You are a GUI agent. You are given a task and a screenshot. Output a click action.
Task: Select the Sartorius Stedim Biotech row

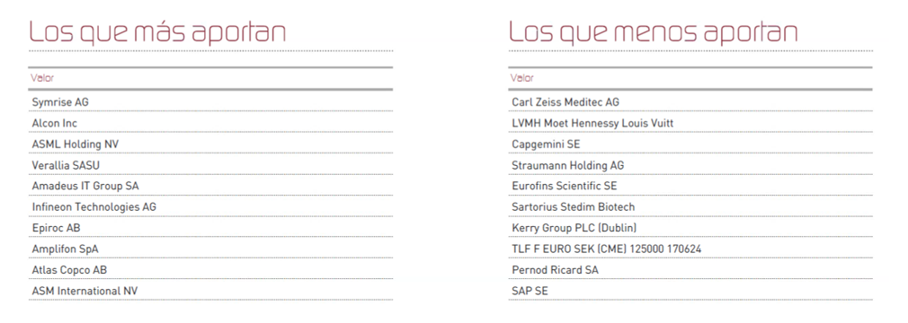(690, 207)
